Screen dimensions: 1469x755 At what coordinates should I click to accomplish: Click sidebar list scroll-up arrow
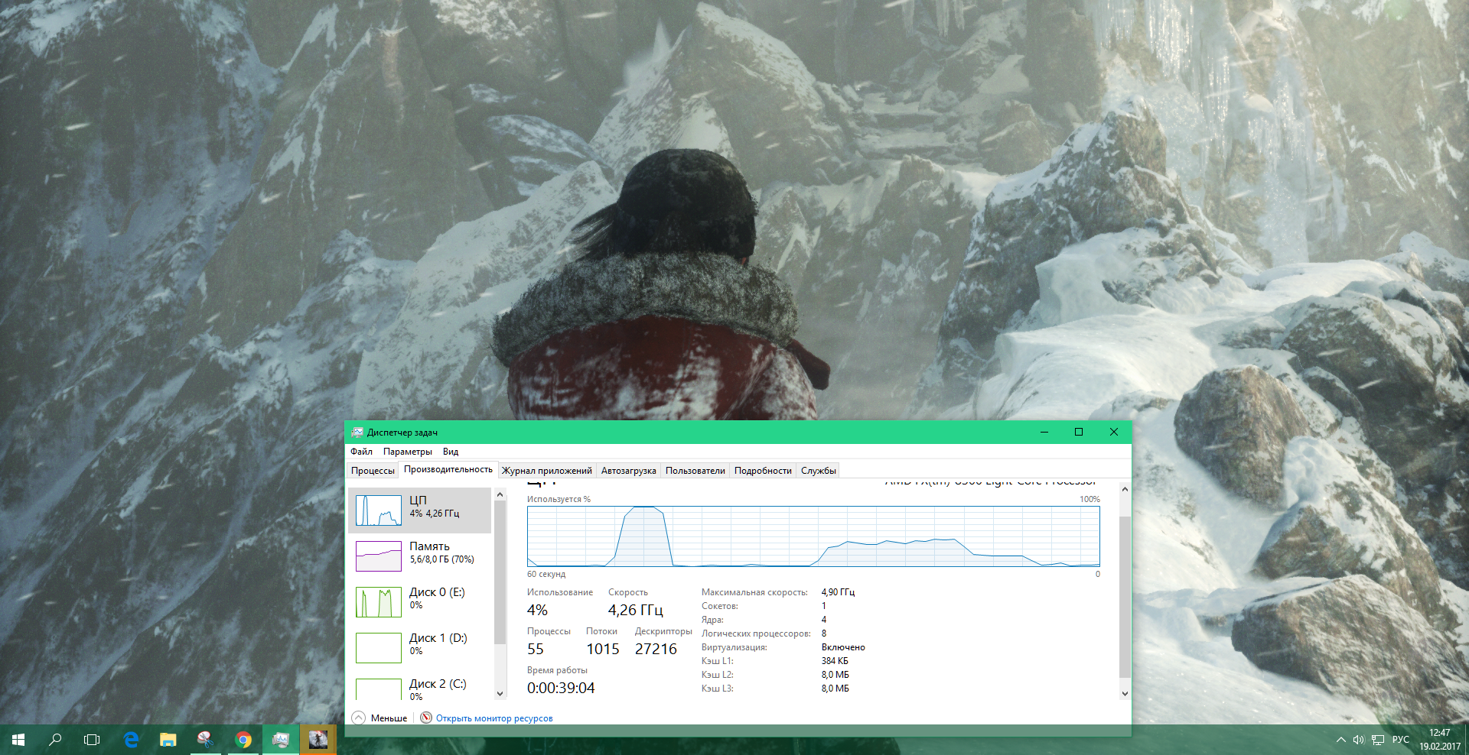(x=500, y=494)
